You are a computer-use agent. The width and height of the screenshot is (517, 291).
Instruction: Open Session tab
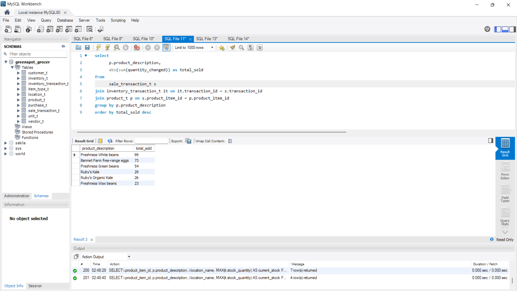[x=35, y=286]
